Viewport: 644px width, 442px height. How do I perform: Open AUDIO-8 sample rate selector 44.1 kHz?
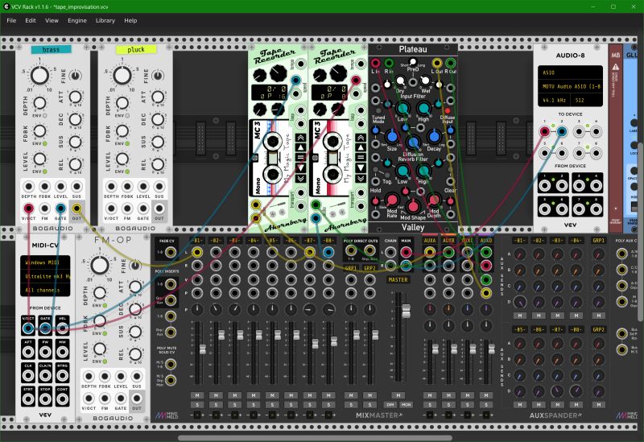pyautogui.click(x=555, y=100)
